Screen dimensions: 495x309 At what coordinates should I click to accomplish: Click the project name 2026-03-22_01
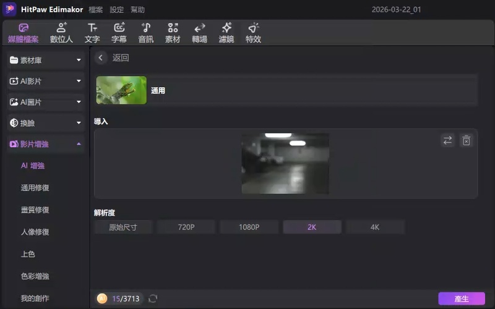point(396,9)
